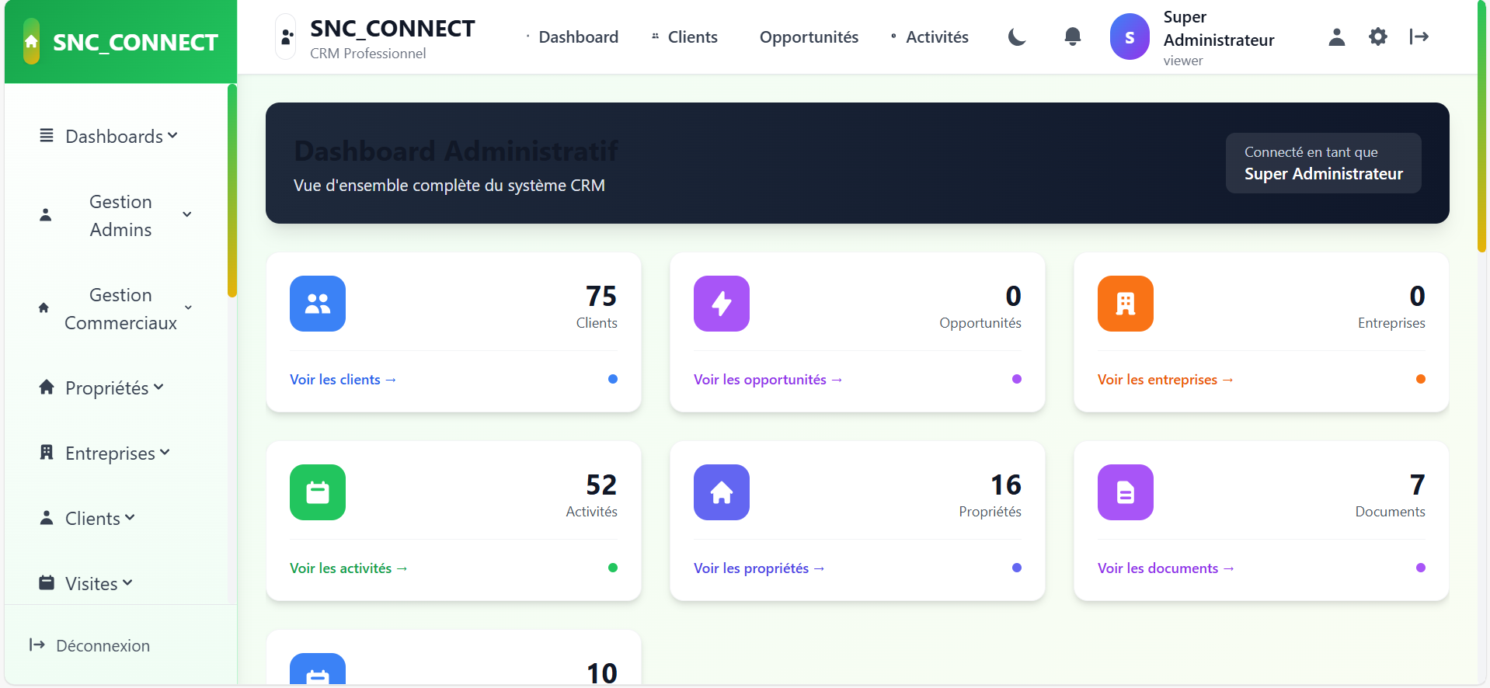
Task: Click the orange Entreprises building icon
Action: [1125, 304]
